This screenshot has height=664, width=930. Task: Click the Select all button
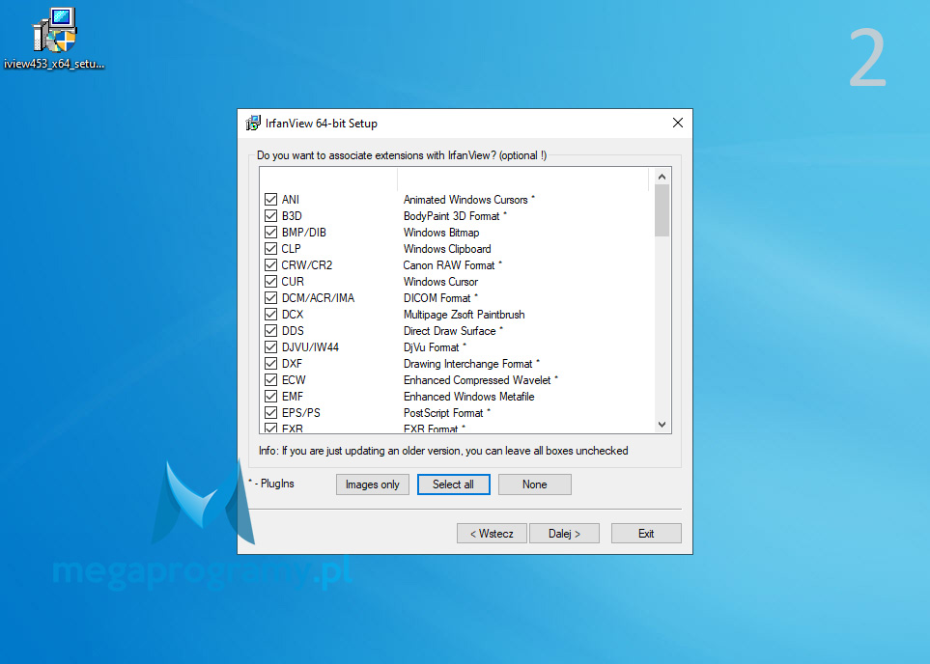click(x=454, y=484)
